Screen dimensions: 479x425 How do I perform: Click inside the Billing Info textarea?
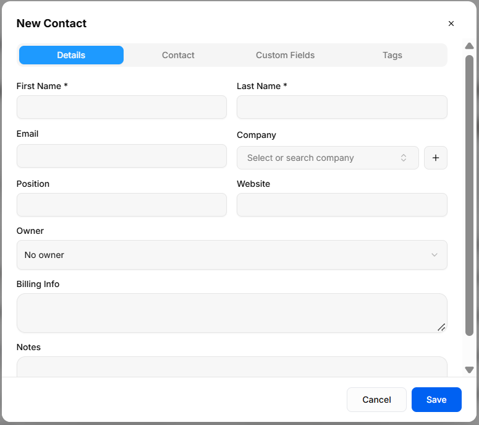click(x=232, y=313)
